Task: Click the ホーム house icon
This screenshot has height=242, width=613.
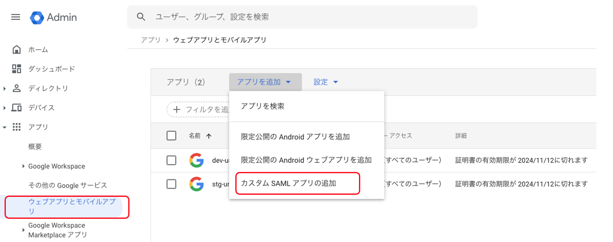Action: [17, 50]
